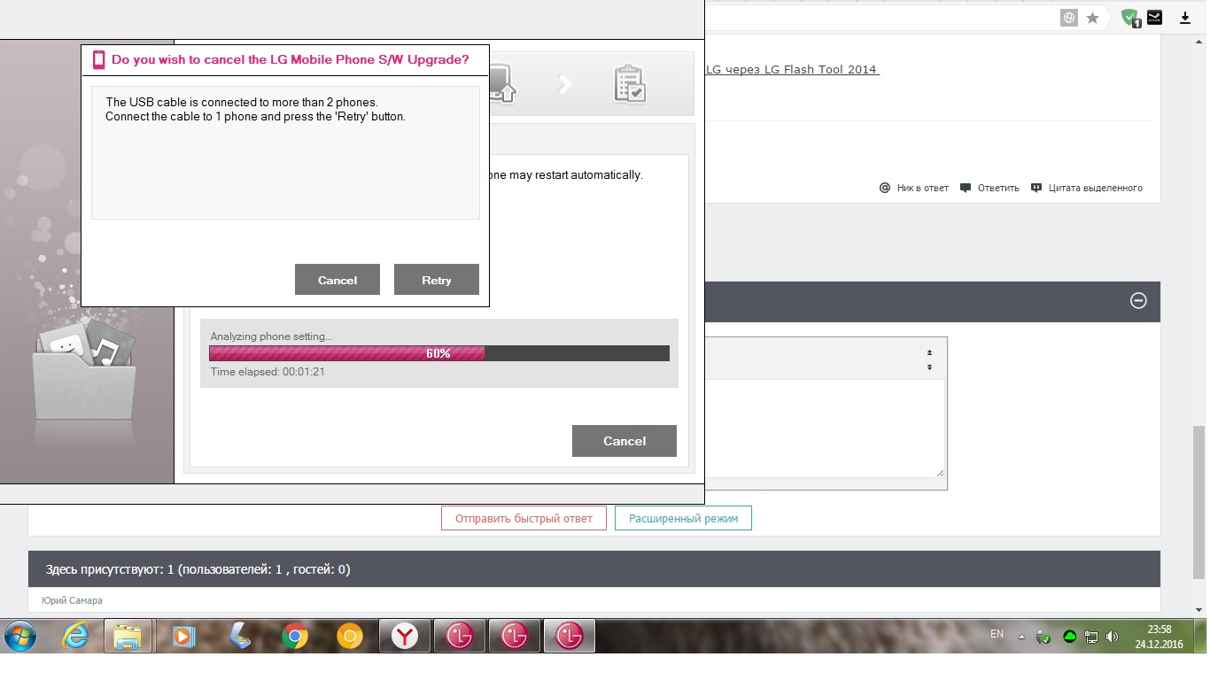Open browser downloads via the arrow icon

pyautogui.click(x=1185, y=18)
